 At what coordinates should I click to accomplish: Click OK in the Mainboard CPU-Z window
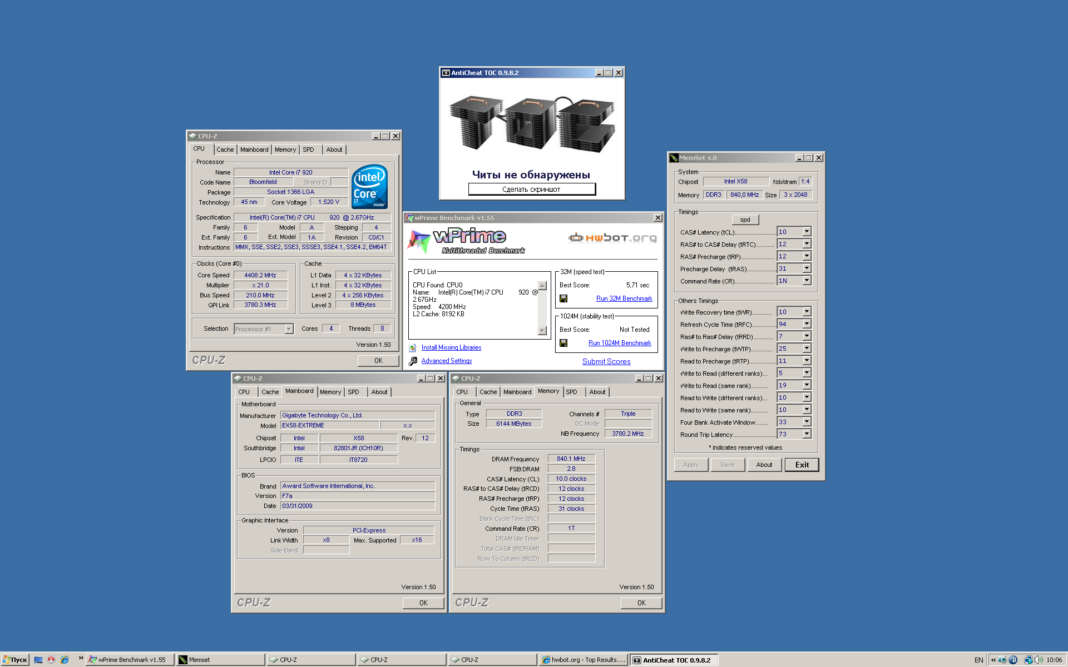pos(423,603)
